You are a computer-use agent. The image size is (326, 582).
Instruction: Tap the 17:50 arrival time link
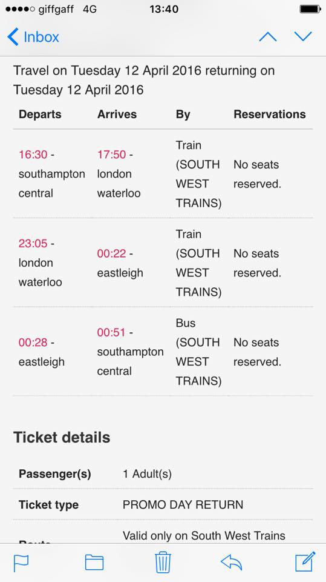[111, 155]
